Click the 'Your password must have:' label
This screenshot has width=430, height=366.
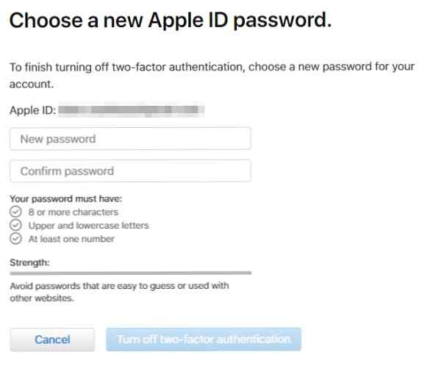(66, 198)
